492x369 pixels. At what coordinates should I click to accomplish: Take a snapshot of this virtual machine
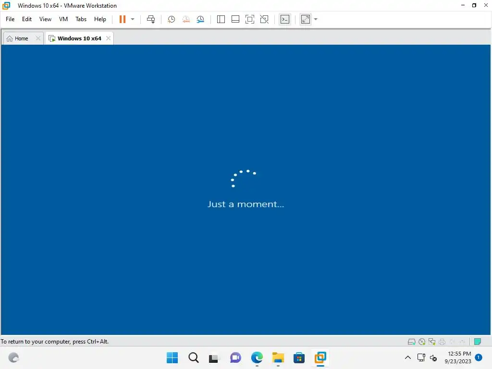click(x=172, y=19)
